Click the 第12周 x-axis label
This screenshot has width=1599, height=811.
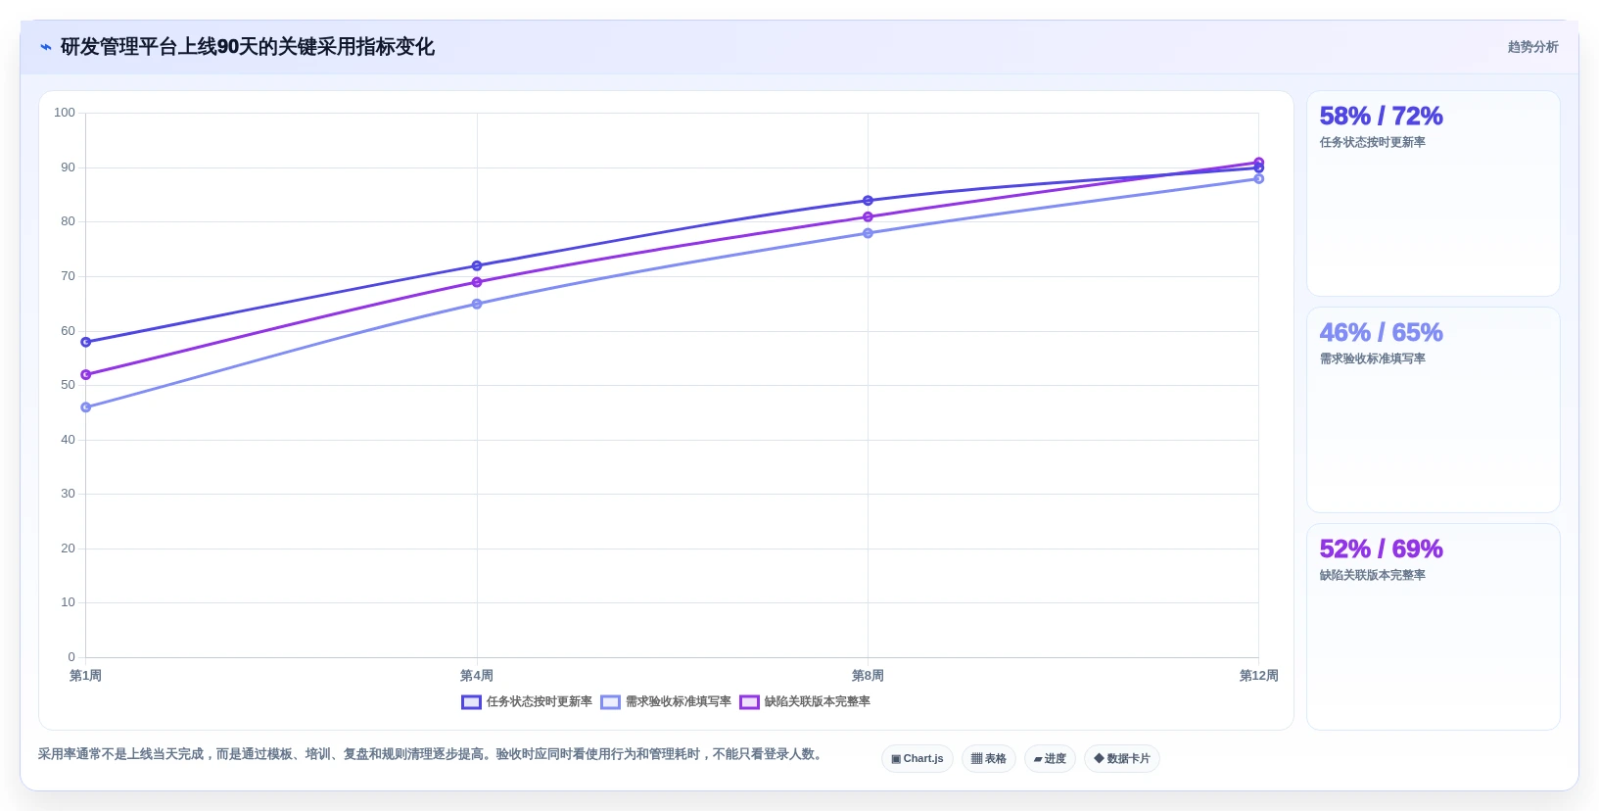point(1258,676)
